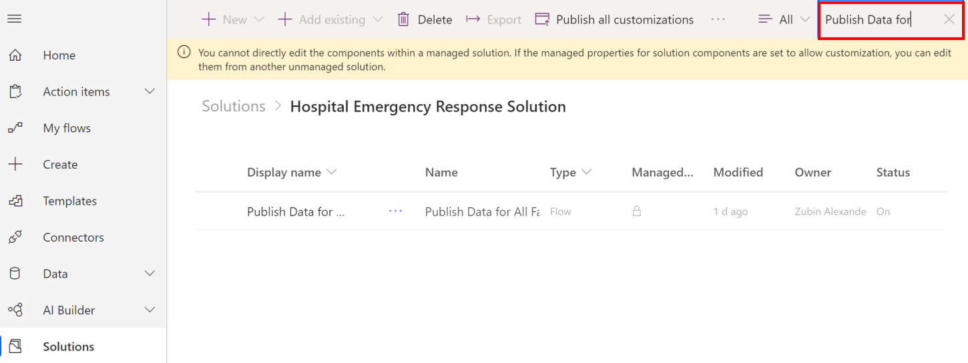Click the Home icon in sidebar

coord(15,55)
